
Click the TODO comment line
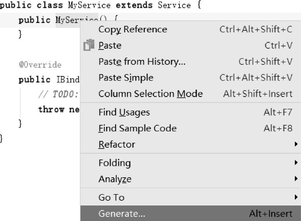[x=58, y=94]
